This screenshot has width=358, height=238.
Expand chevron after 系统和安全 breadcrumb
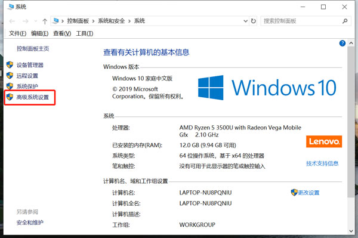tap(129, 21)
